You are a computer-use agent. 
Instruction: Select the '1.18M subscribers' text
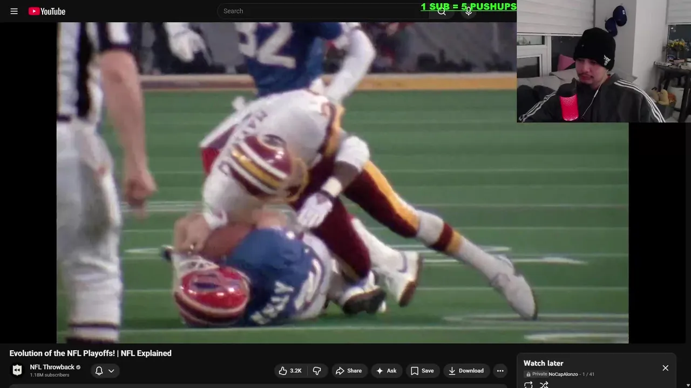pos(50,375)
